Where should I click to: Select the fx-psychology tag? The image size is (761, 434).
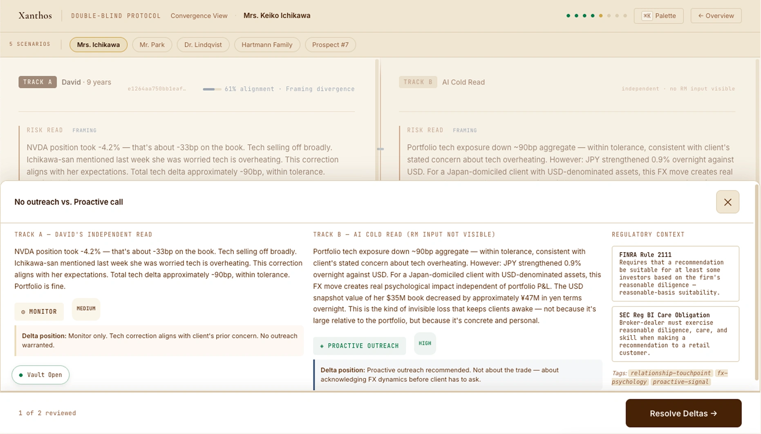[x=629, y=382]
